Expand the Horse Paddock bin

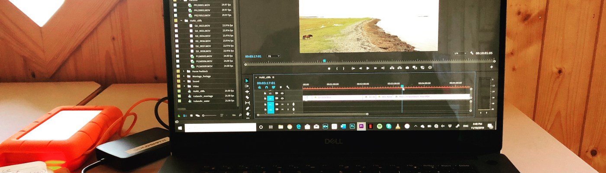pos(184,71)
